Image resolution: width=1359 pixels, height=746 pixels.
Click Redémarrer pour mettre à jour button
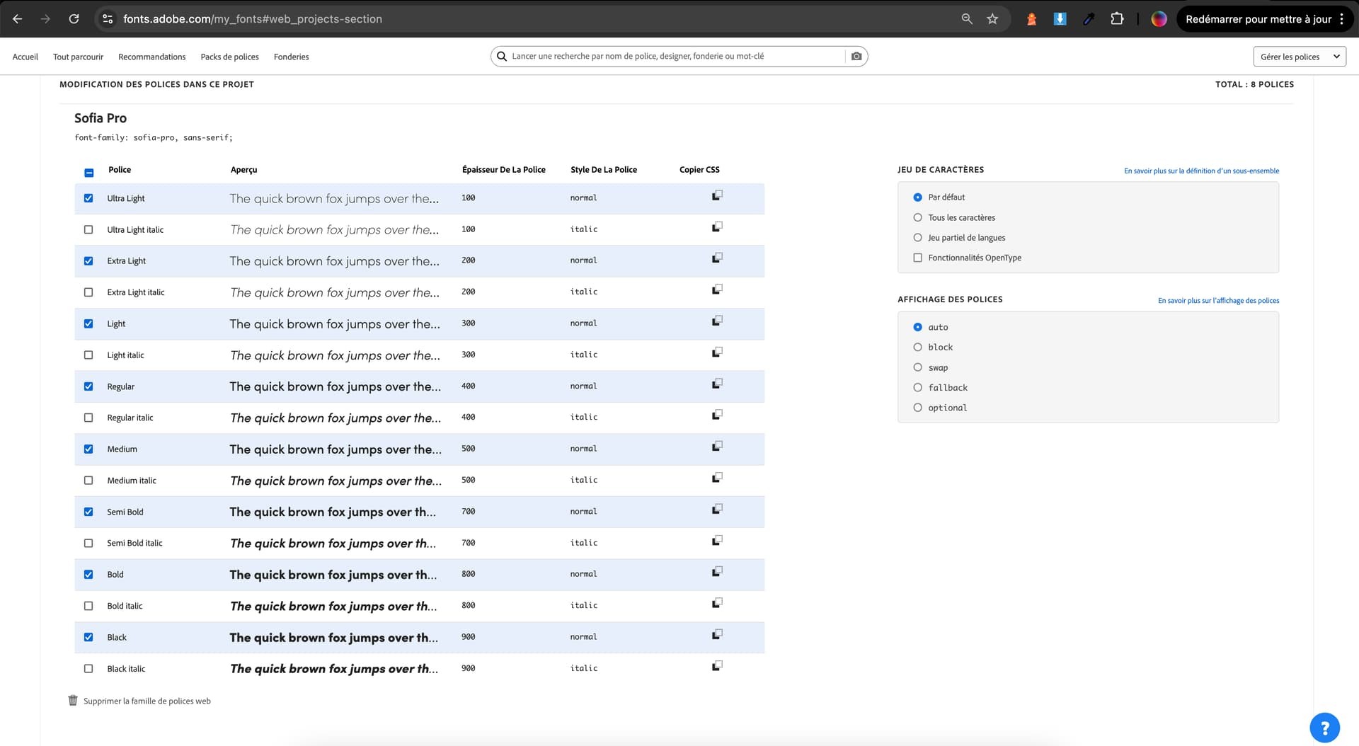pyautogui.click(x=1258, y=19)
